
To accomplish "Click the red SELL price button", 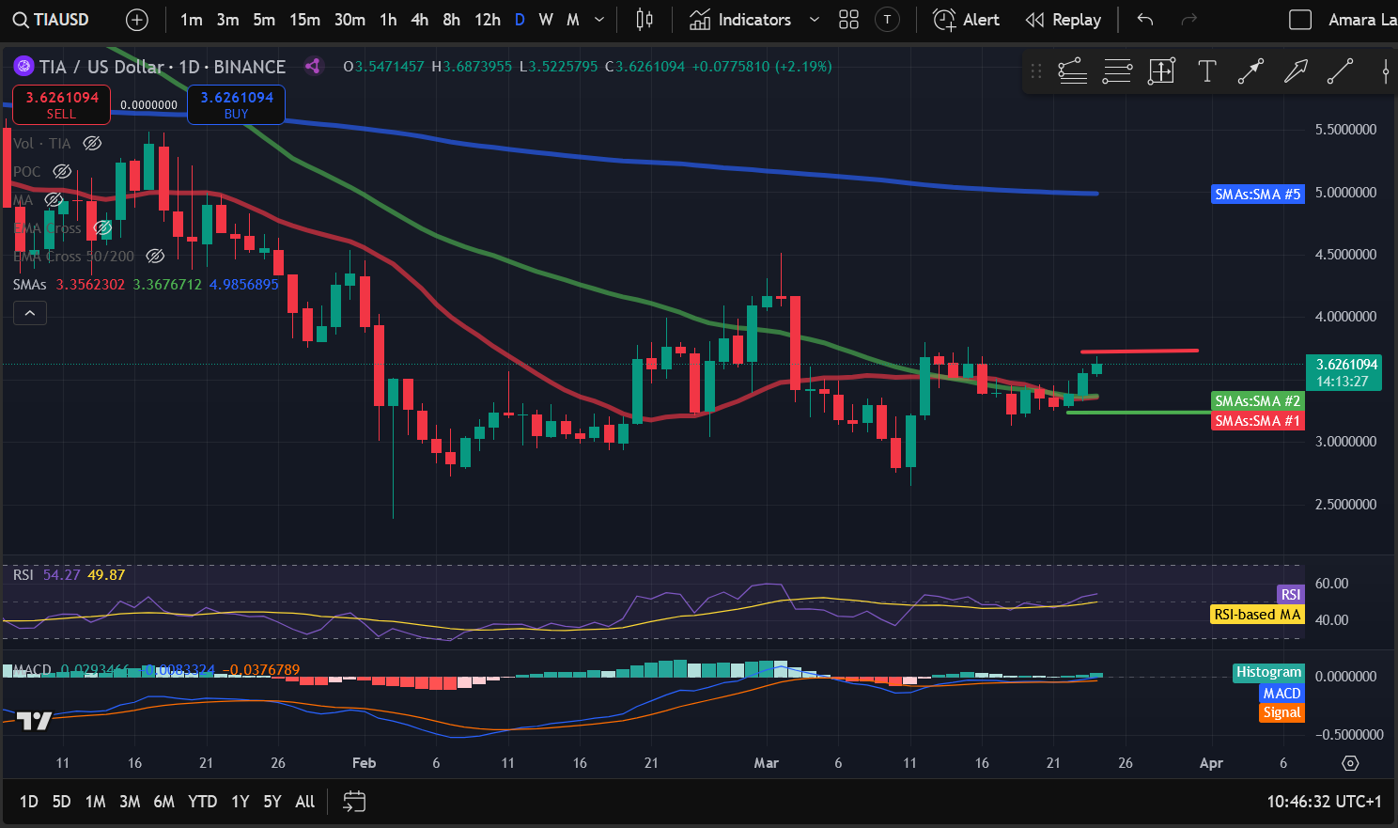I will point(61,104).
